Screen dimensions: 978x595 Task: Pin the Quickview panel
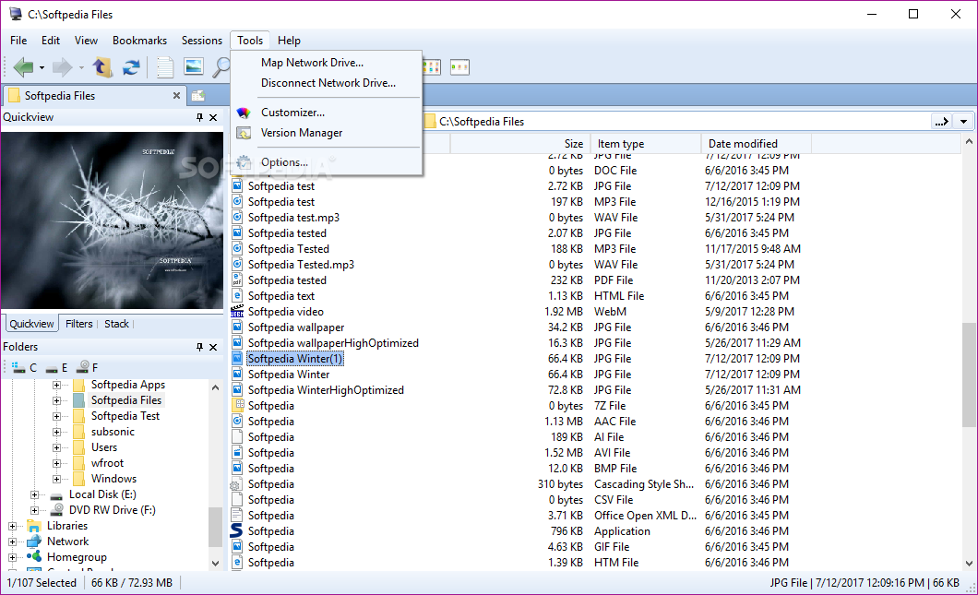199,117
